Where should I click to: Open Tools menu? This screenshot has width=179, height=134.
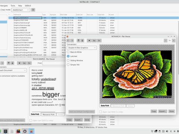13,6
